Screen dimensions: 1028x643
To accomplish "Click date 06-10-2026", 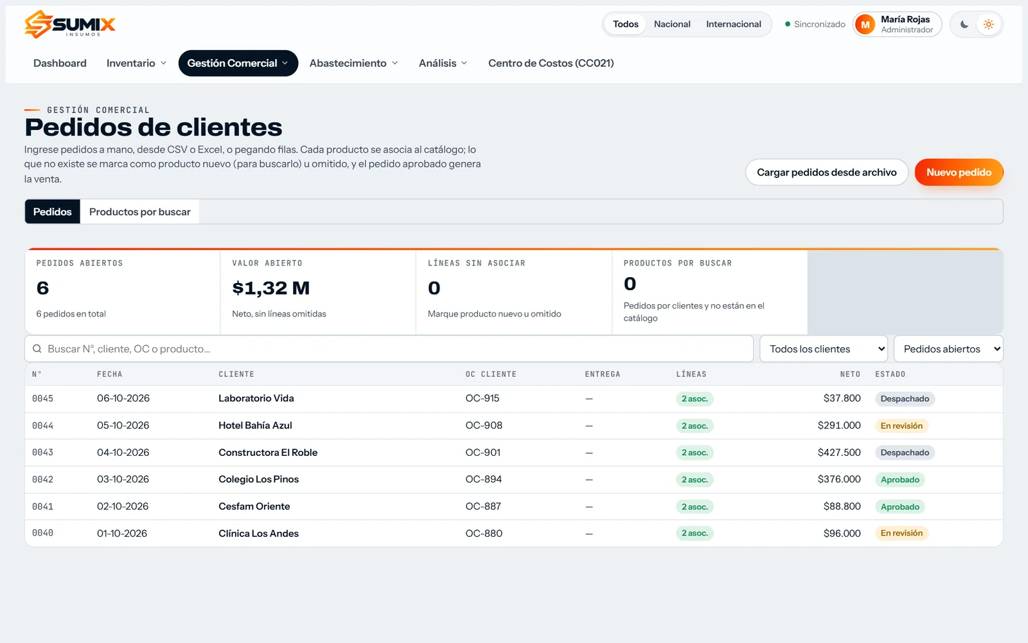I will click(123, 399).
